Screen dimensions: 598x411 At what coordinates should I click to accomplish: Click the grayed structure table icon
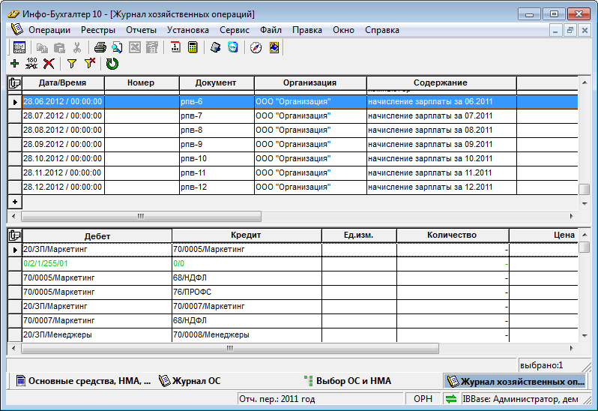click(152, 48)
